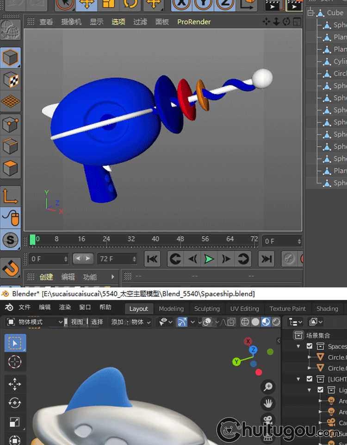
Task: Open the 显示 viewport menu
Action: (97, 22)
